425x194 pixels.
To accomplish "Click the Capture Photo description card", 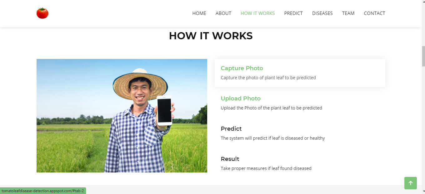I will (x=300, y=73).
